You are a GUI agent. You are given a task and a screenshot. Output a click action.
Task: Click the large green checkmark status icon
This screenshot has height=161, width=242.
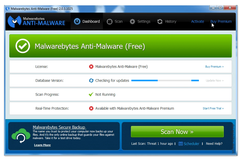[x=23, y=46]
